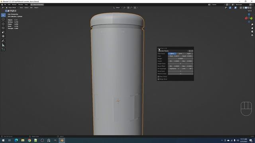
Task: Choose the set-new-selection mode icon
Action: 6,11
